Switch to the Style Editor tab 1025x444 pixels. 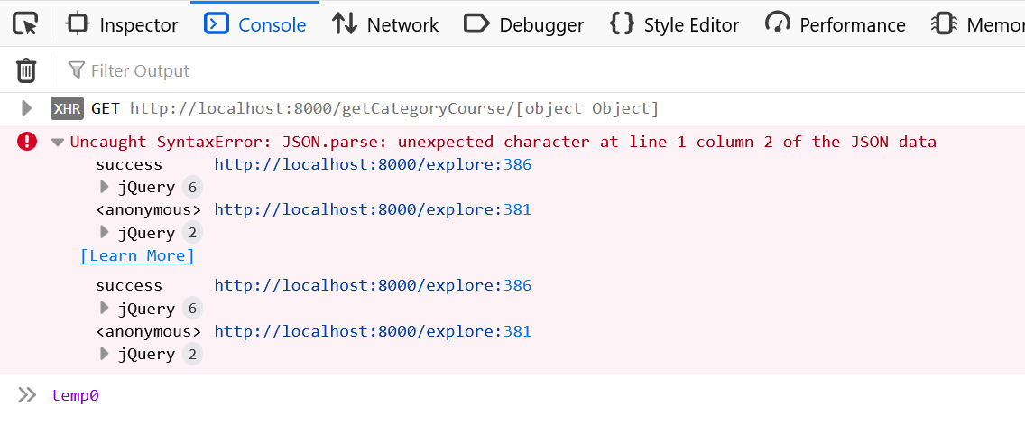pyautogui.click(x=675, y=24)
